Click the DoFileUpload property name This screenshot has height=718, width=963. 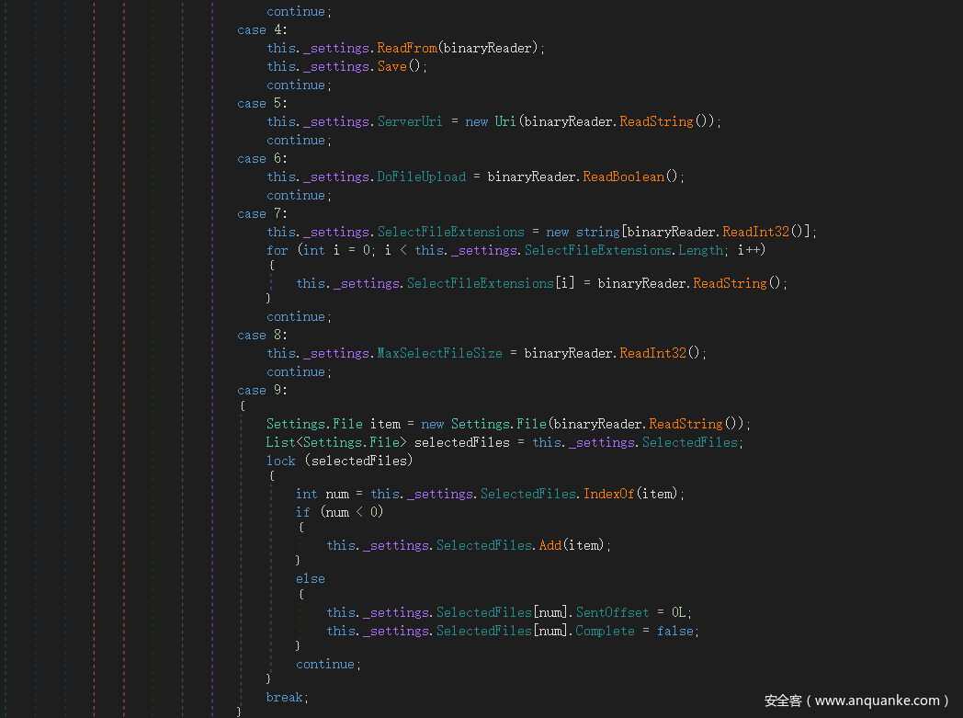click(421, 177)
